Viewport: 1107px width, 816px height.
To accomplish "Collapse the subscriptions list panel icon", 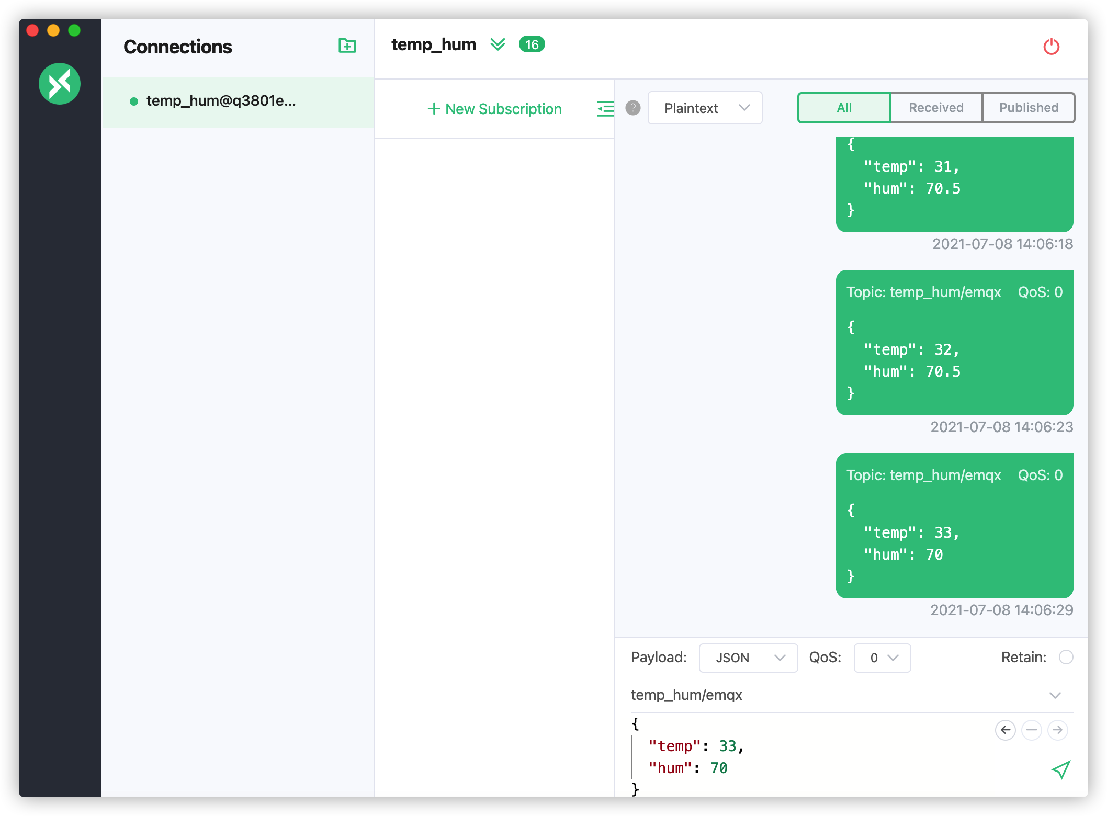I will point(605,109).
